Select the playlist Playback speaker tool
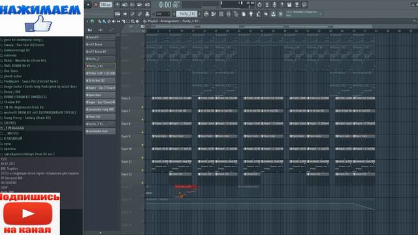This screenshot has height=235, width=418. (138, 22)
